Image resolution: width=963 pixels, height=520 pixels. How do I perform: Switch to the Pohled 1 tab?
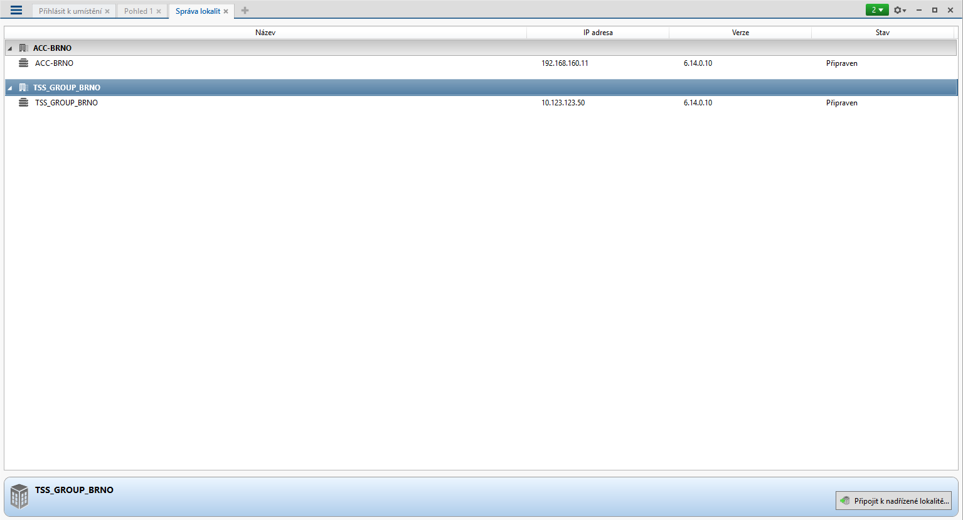pos(138,11)
